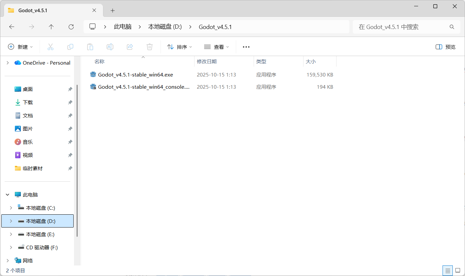The width and height of the screenshot is (465, 276).
Task: Unpin 下载 via its pin icon
Action: 70,102
